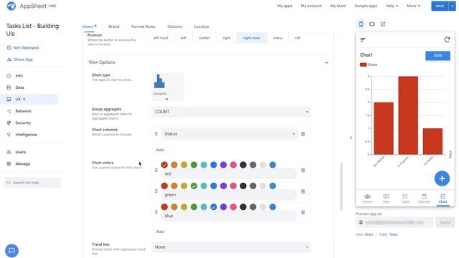Set position to ref

point(298,38)
